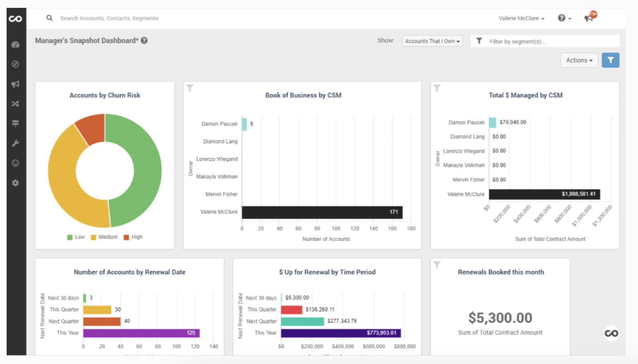Click Sum of Total Contract Amount axis label
Image resolution: width=638 pixels, height=364 pixels.
[550, 239]
